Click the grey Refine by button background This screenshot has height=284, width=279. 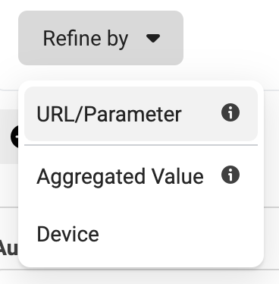pos(101,38)
